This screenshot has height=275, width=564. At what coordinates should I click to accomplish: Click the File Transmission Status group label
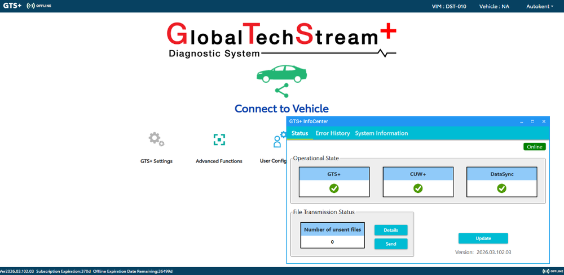[324, 212]
